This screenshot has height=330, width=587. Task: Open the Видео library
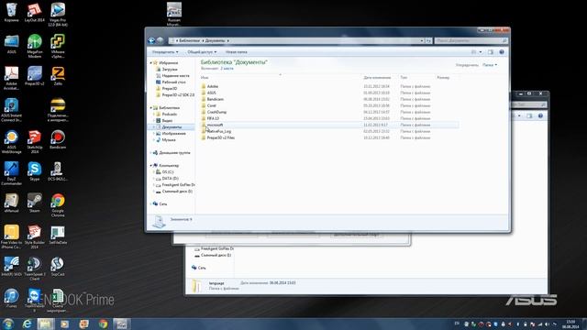(167, 120)
